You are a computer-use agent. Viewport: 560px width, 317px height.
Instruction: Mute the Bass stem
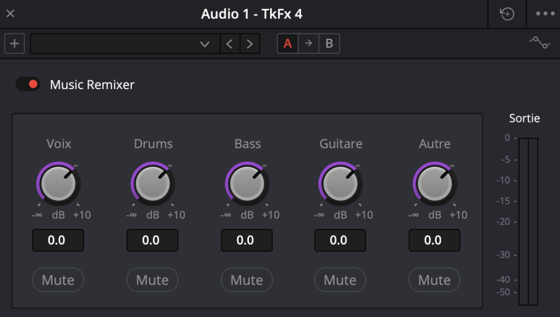pyautogui.click(x=247, y=280)
